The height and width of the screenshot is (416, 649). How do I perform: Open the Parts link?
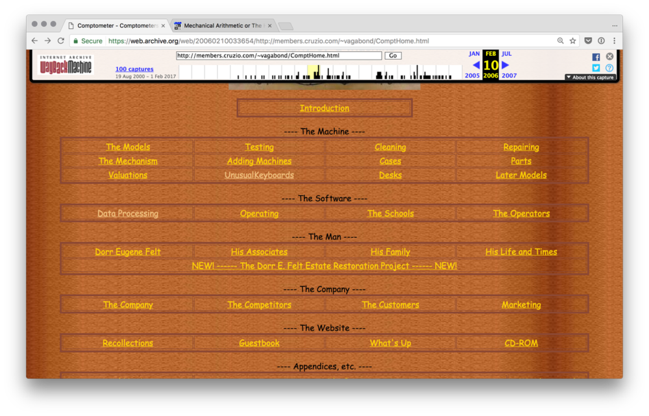pyautogui.click(x=521, y=161)
